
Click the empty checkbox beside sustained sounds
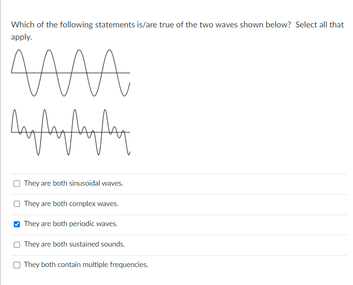click(17, 244)
